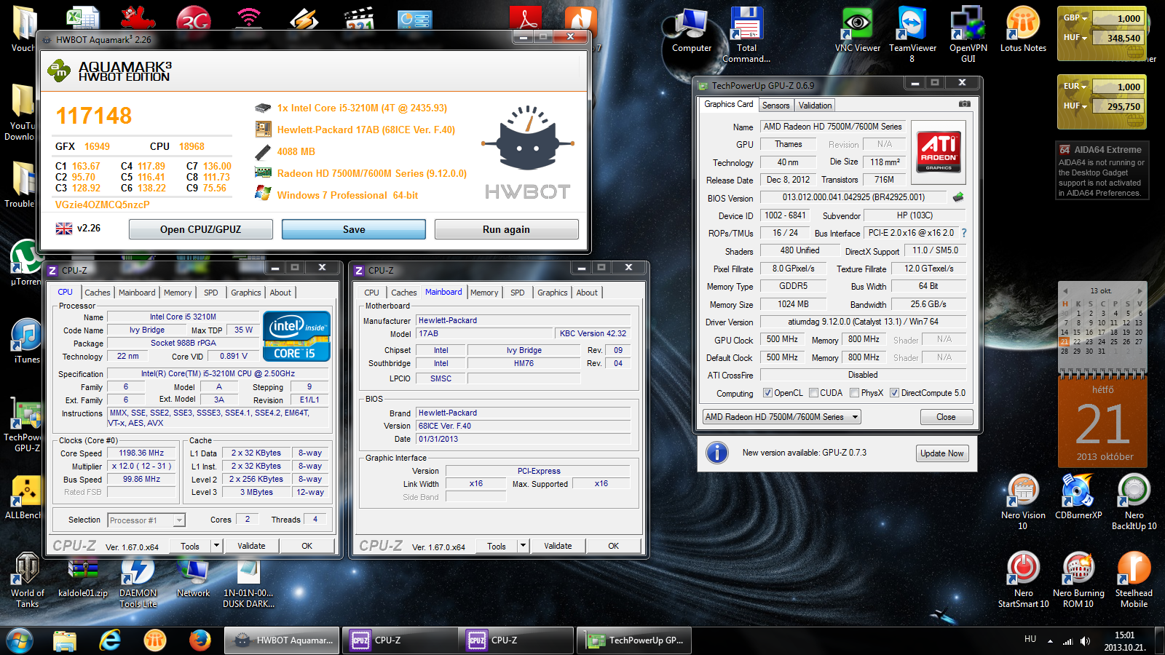Image resolution: width=1165 pixels, height=655 pixels.
Task: Switch to Sensors tab in GPU-Z
Action: [775, 106]
